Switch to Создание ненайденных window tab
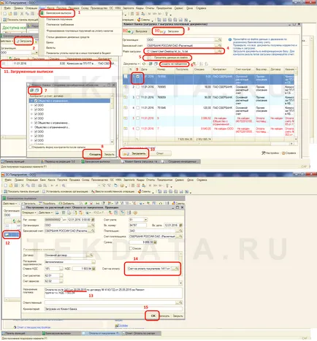 click(x=180, y=161)
